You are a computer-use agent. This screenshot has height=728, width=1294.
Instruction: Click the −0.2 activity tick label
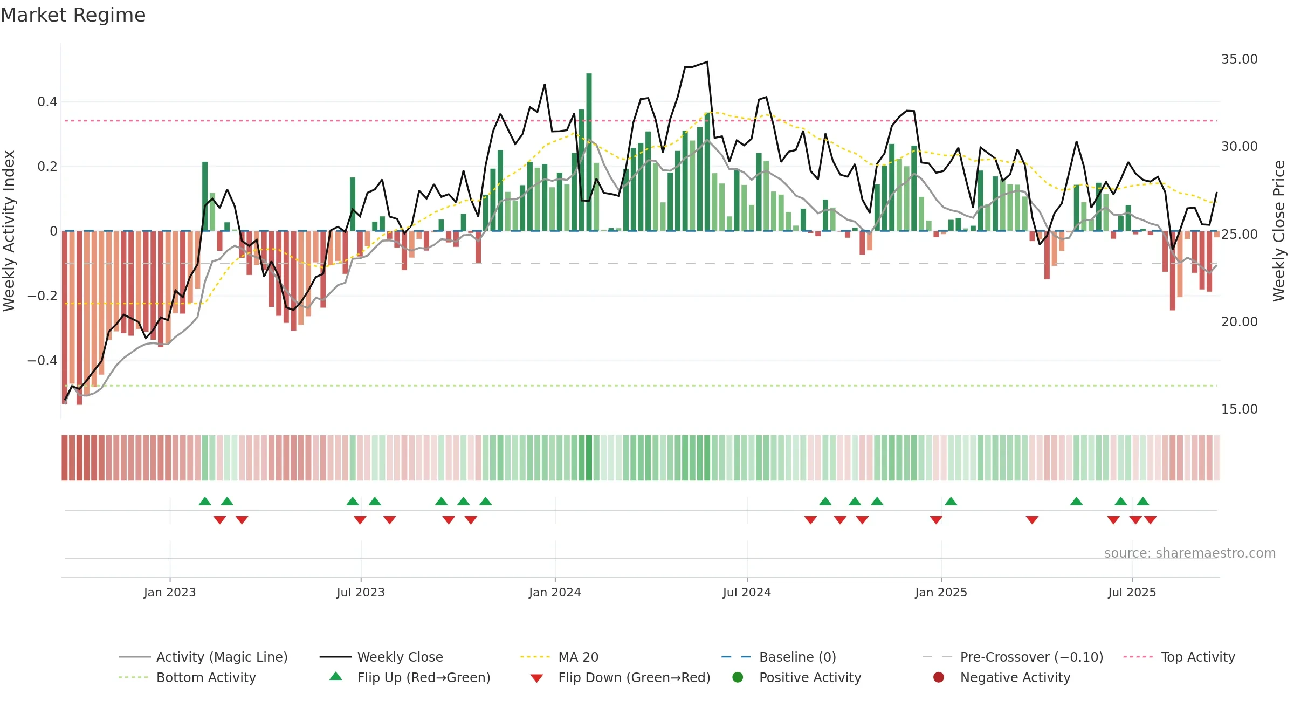tap(42, 296)
